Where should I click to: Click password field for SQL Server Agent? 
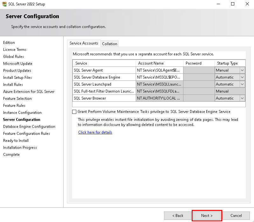click(x=199, y=70)
